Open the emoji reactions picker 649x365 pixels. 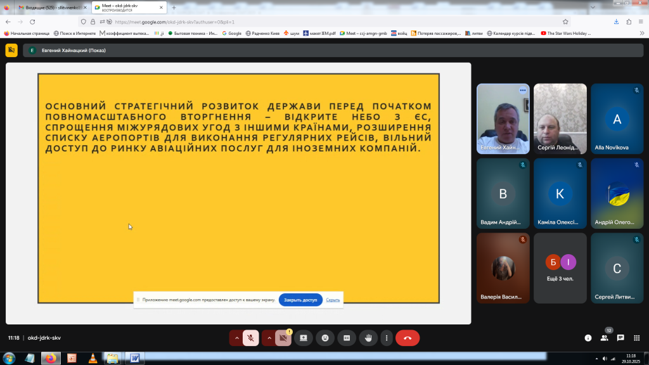325,338
